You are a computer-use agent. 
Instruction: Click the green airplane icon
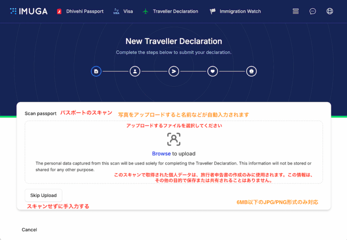pyautogui.click(x=145, y=11)
